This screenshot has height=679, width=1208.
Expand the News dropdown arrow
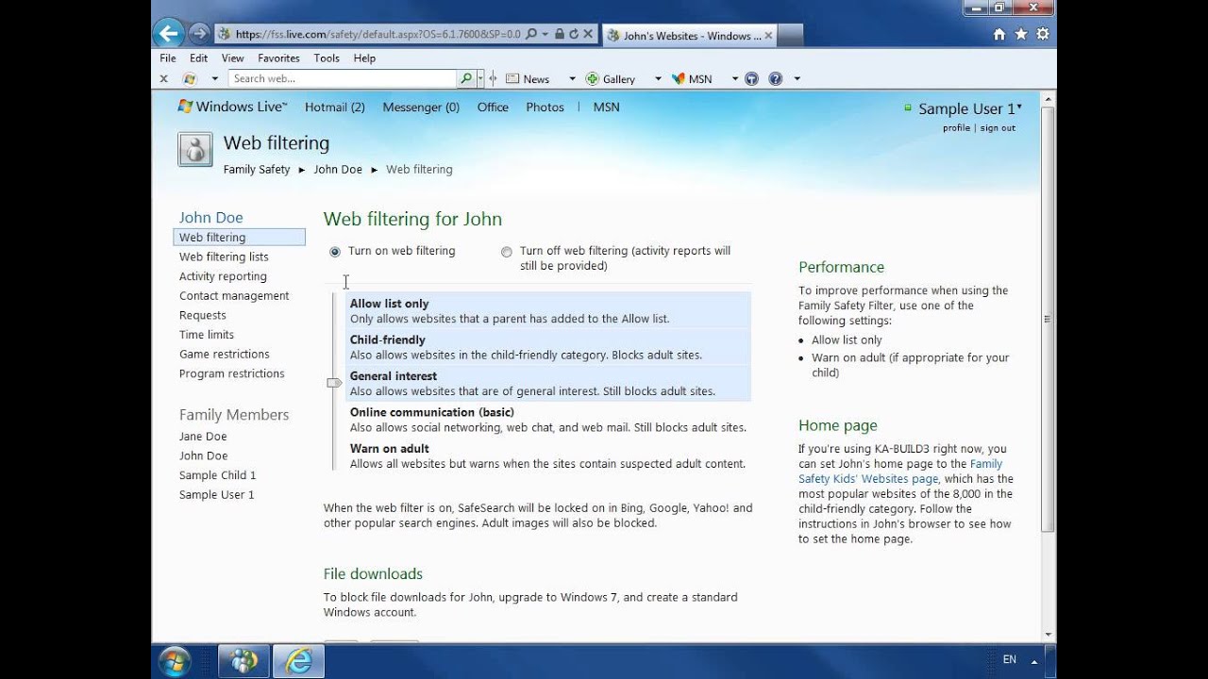(571, 79)
